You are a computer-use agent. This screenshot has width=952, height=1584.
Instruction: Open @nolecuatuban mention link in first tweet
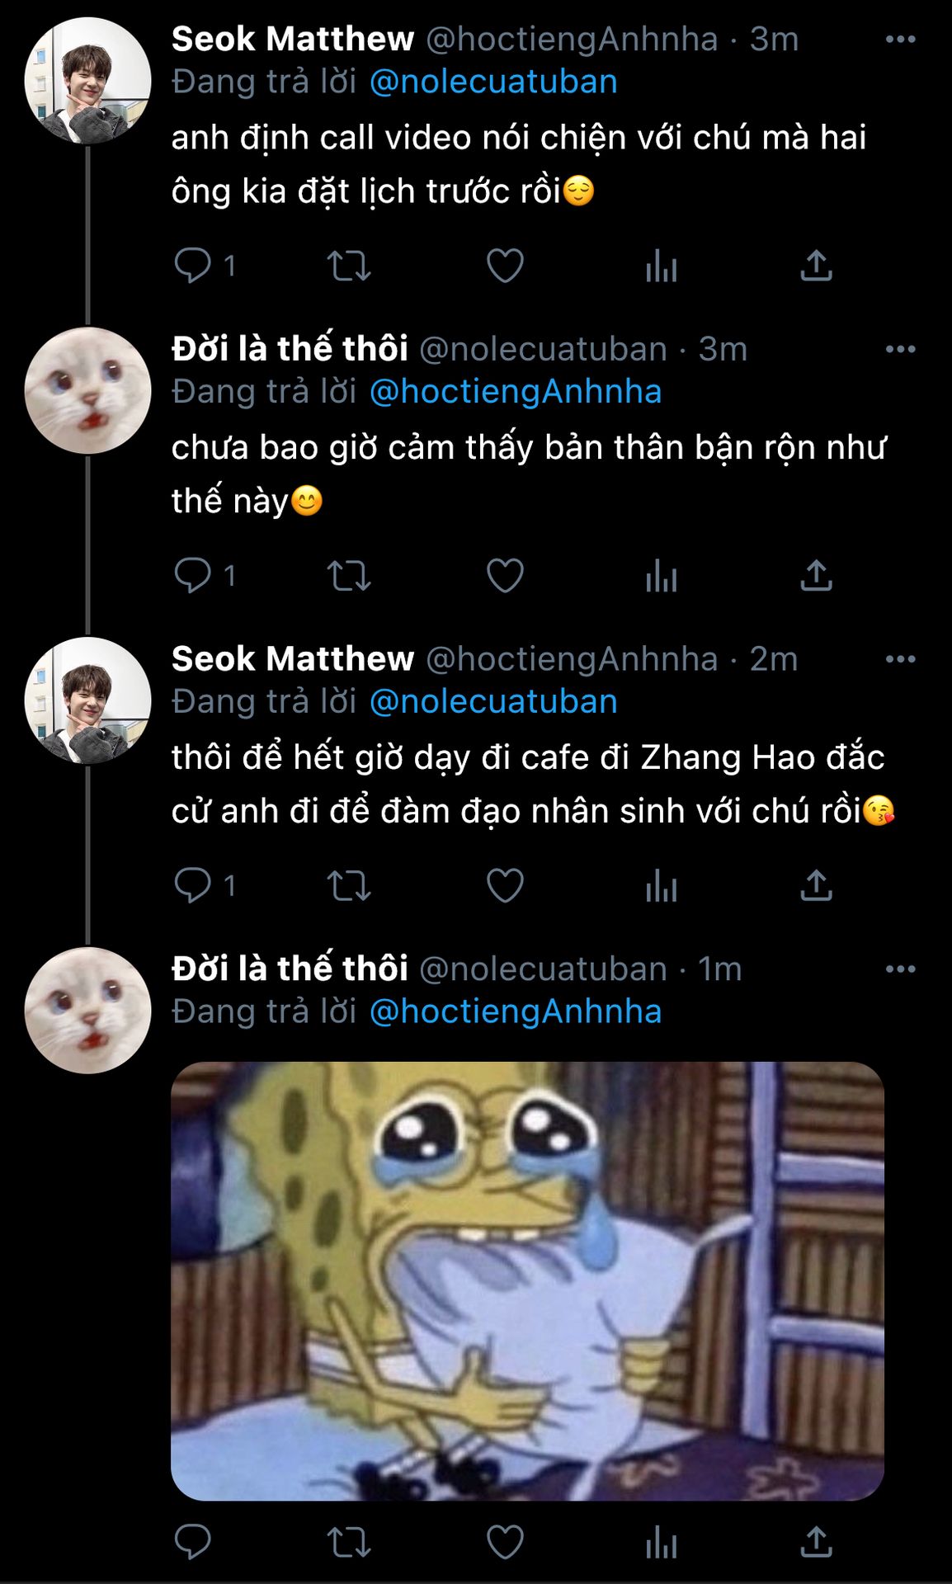point(493,82)
